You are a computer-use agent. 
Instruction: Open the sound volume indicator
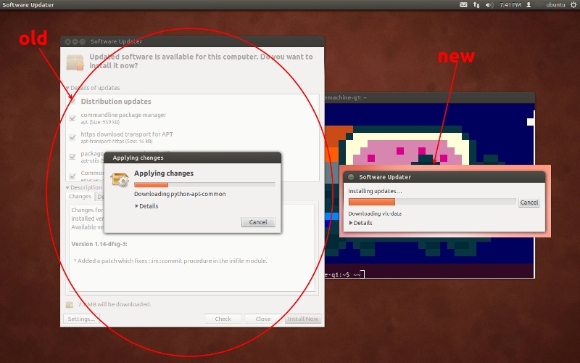click(x=489, y=5)
